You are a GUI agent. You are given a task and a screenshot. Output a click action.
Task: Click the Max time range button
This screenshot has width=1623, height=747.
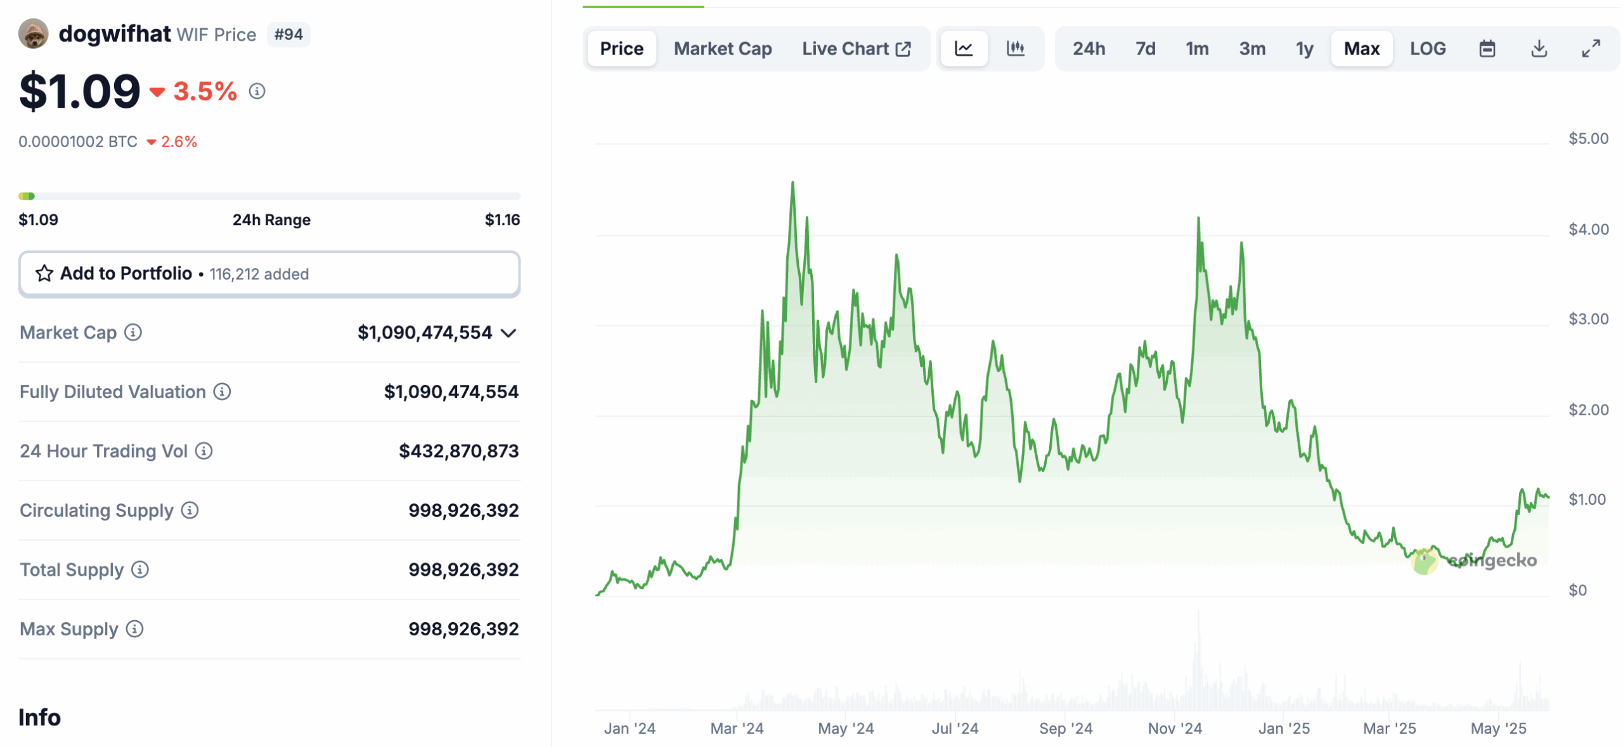coord(1361,48)
